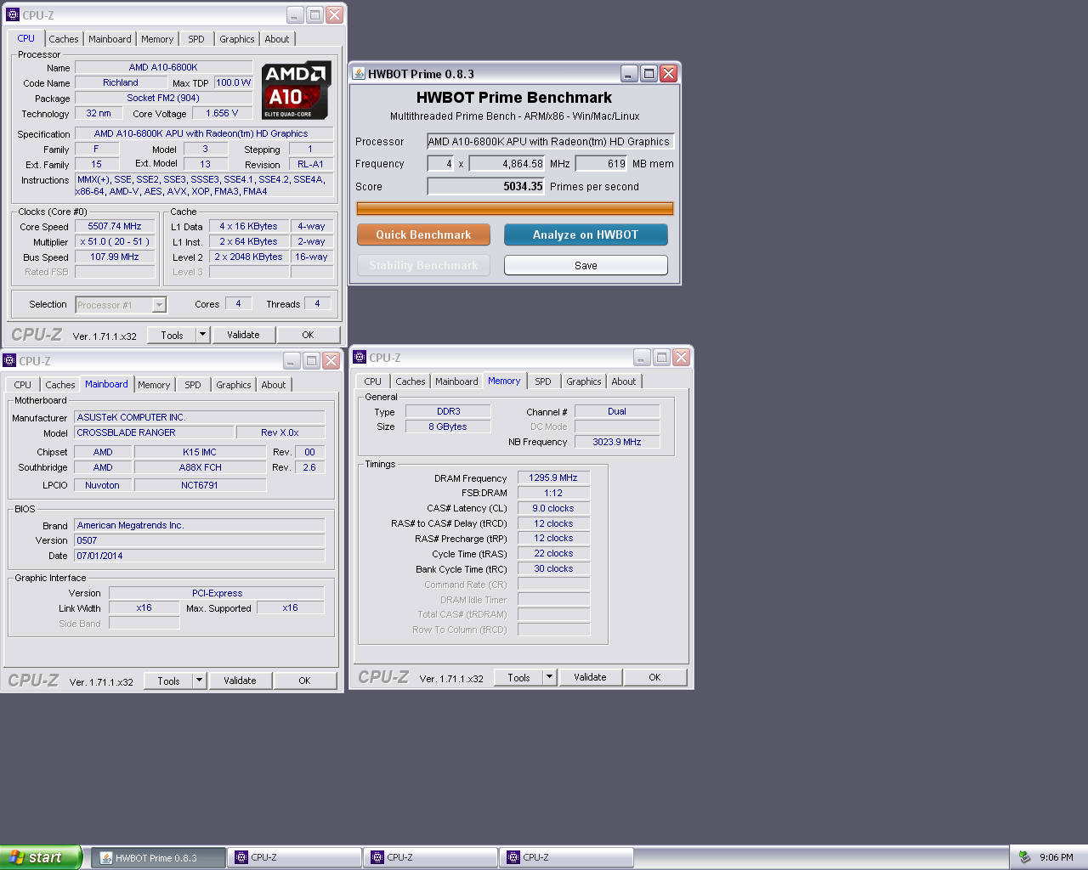
Task: Select CPU tab in Mainboard CPU-Z window
Action: 23,385
